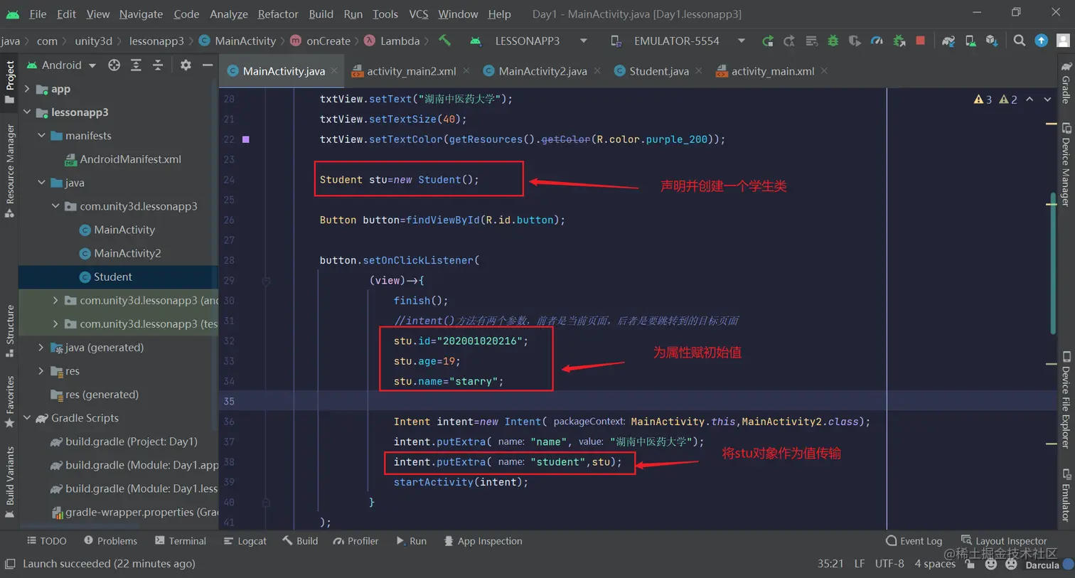Expand the java (generated) folder

[x=41, y=348]
